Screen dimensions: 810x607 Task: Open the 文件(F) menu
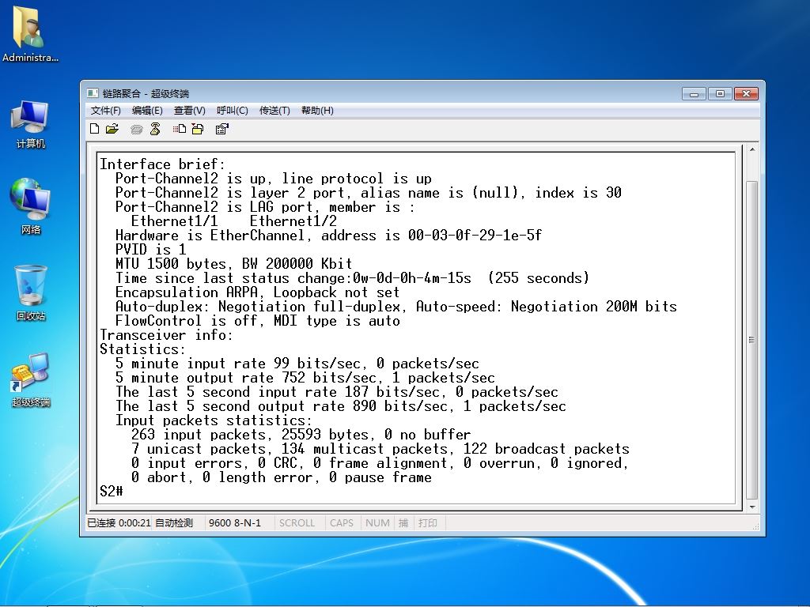[x=106, y=111]
